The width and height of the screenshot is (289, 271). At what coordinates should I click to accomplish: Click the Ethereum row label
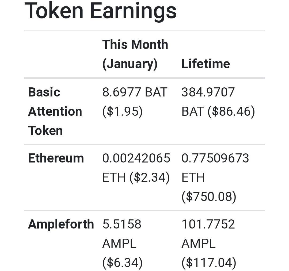point(56,158)
